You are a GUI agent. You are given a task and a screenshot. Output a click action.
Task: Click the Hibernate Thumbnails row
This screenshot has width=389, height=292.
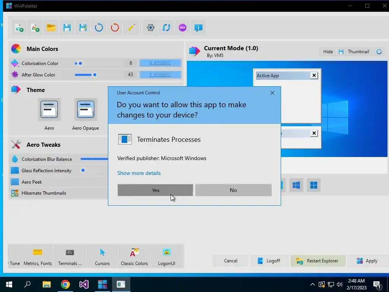coord(59,193)
